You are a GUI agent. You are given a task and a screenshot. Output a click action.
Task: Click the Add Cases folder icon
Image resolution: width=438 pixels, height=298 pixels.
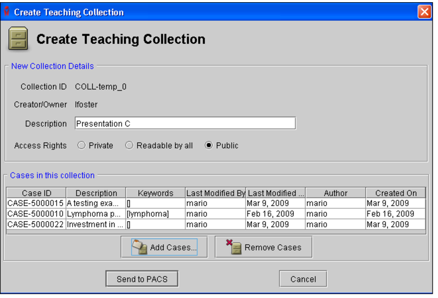pyautogui.click(x=140, y=247)
